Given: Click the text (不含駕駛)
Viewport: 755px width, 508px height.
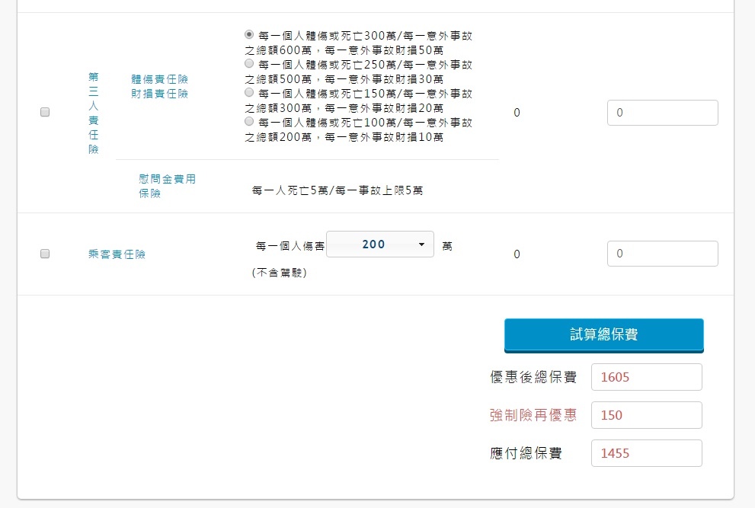Looking at the screenshot, I should click(x=280, y=273).
